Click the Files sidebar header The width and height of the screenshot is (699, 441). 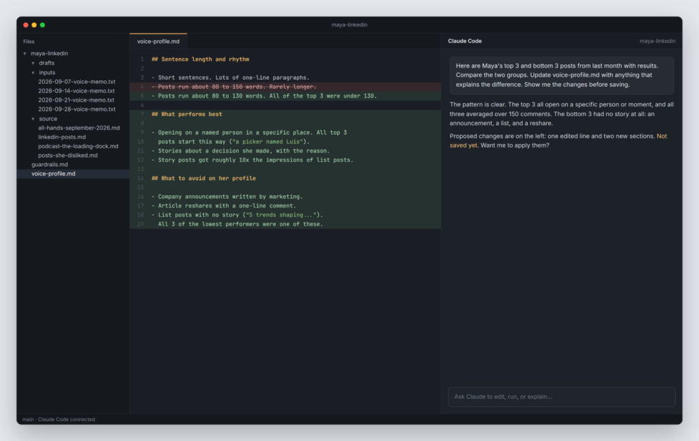(x=29, y=42)
